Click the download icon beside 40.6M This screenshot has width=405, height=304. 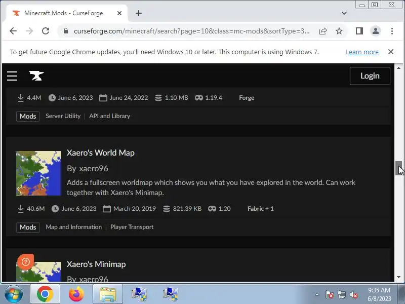pos(21,209)
